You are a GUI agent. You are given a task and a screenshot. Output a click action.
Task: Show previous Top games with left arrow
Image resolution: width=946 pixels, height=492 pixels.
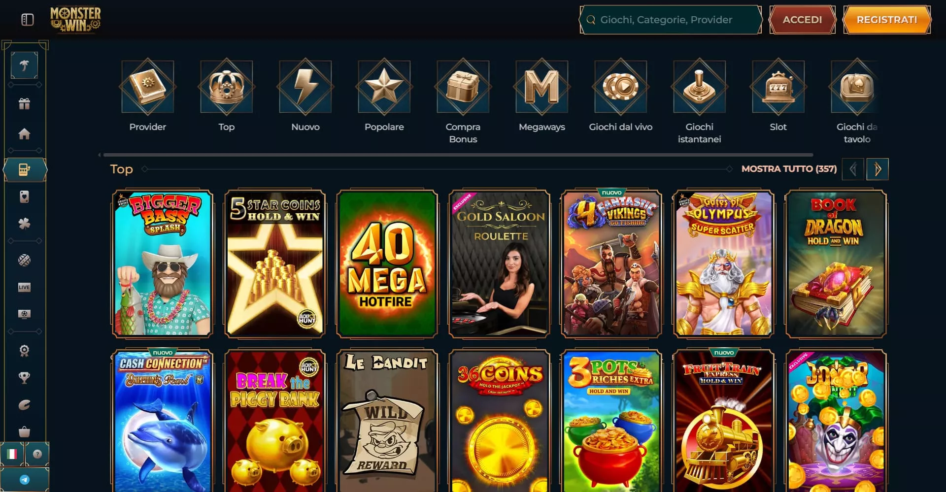point(853,169)
